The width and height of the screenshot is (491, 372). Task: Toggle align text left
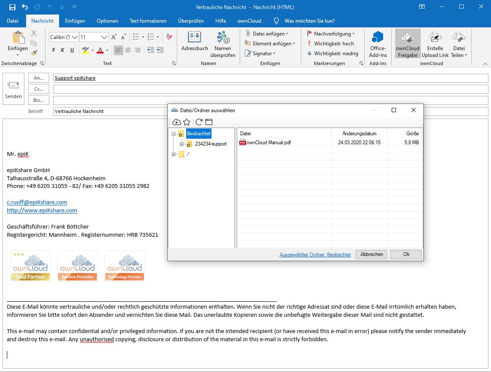tap(119, 50)
